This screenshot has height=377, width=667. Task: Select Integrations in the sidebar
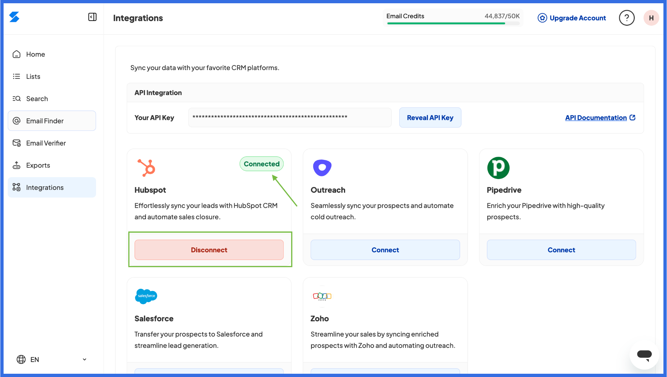pos(52,187)
